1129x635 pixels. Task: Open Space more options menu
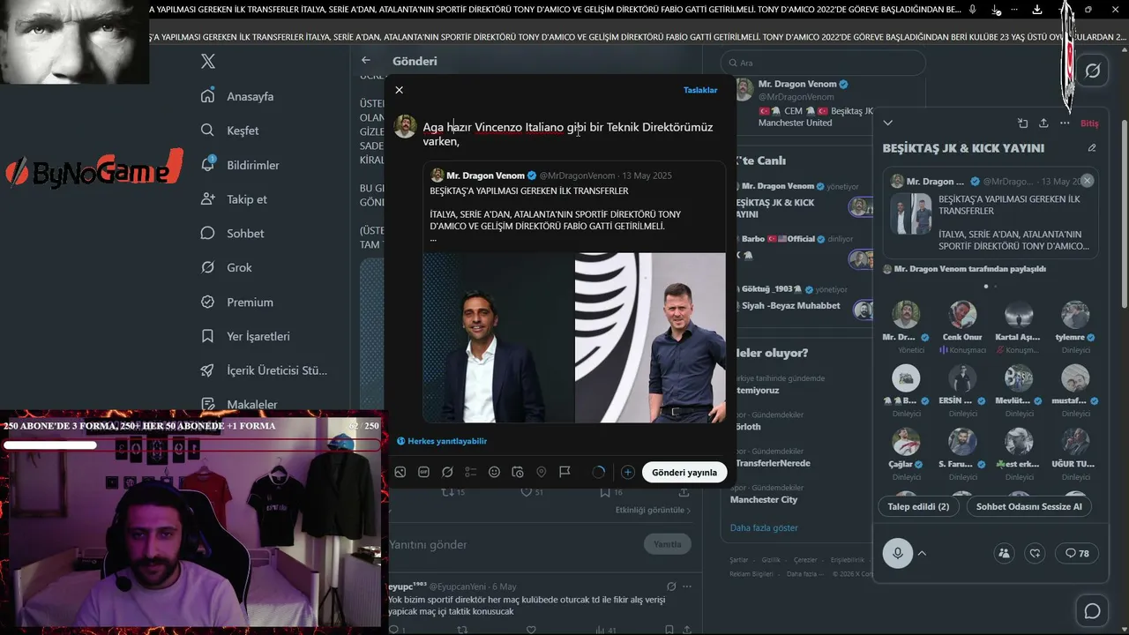pos(1065,123)
